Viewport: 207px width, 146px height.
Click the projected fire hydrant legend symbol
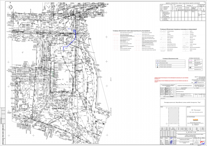pos(158,65)
